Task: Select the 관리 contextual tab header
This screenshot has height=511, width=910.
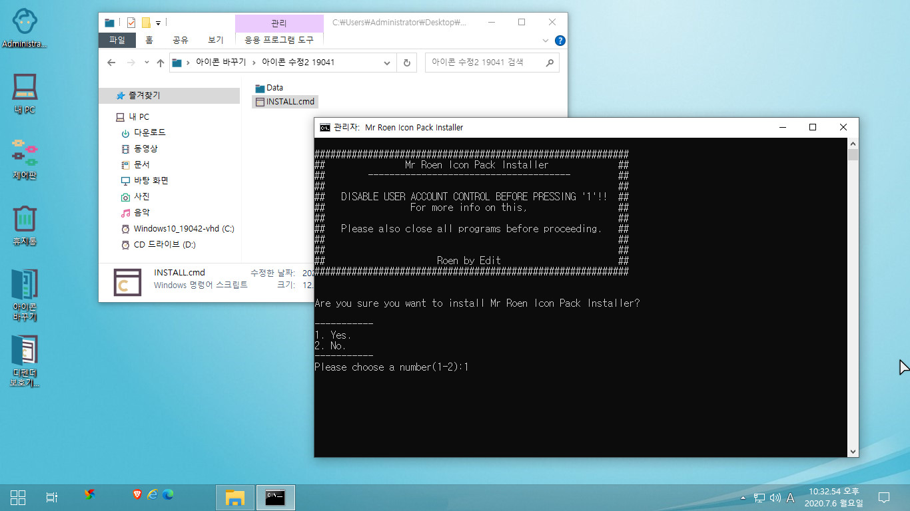Action: [279, 23]
